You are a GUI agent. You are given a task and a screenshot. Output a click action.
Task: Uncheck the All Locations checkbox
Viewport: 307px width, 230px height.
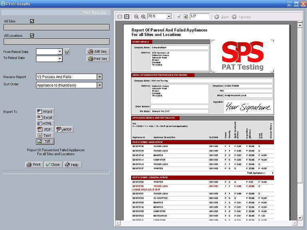coord(32,36)
